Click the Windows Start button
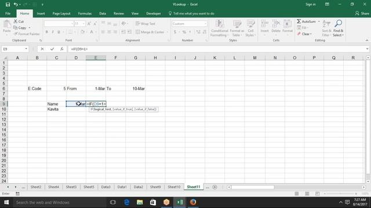The image size is (371, 208). tap(6, 202)
